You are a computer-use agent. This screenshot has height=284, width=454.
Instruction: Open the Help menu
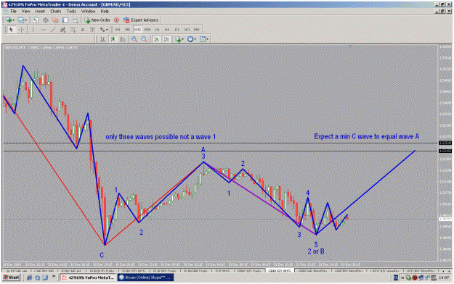click(105, 12)
